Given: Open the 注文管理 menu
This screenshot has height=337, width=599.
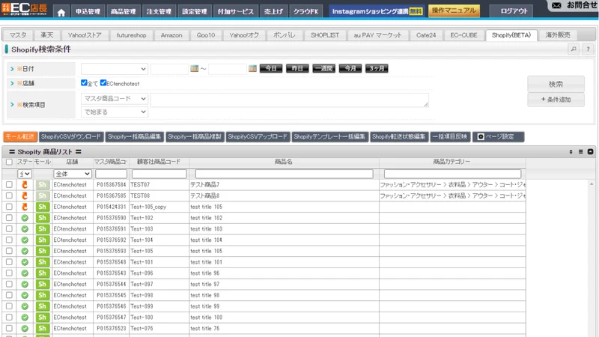Looking at the screenshot, I should click(x=159, y=12).
